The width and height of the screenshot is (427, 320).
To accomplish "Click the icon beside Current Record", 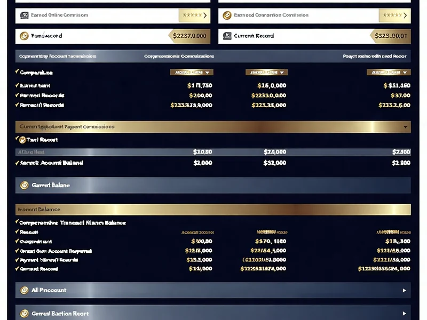I will pyautogui.click(x=226, y=36).
